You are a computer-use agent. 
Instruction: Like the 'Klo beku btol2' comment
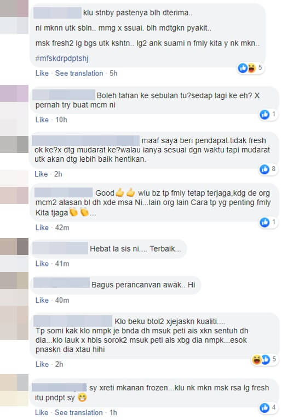42,364
